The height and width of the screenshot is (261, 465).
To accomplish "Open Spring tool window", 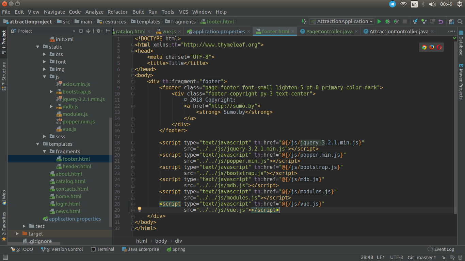I will pyautogui.click(x=176, y=249).
